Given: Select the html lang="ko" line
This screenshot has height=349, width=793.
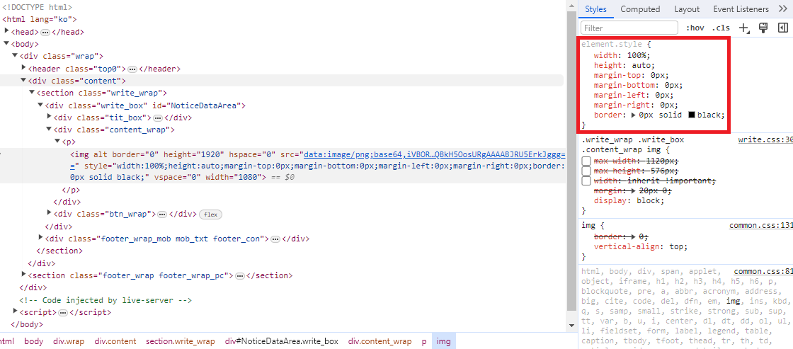Looking at the screenshot, I should (40, 19).
